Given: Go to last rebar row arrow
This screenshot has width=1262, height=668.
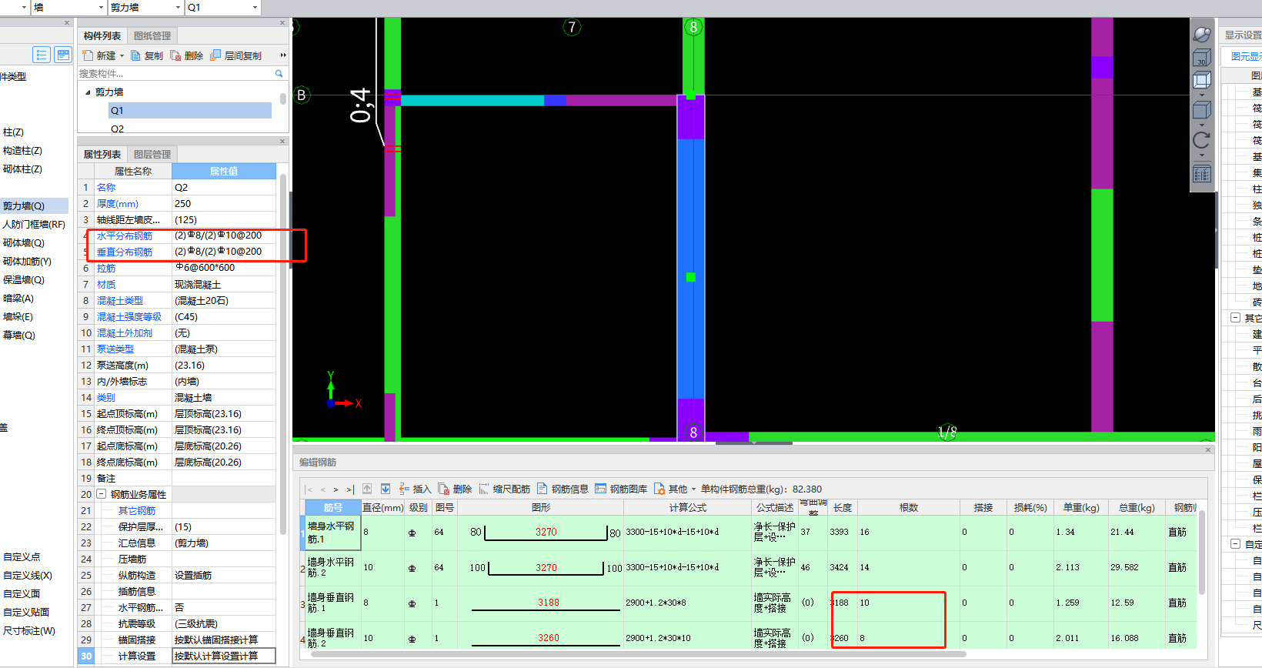Looking at the screenshot, I should point(350,489).
